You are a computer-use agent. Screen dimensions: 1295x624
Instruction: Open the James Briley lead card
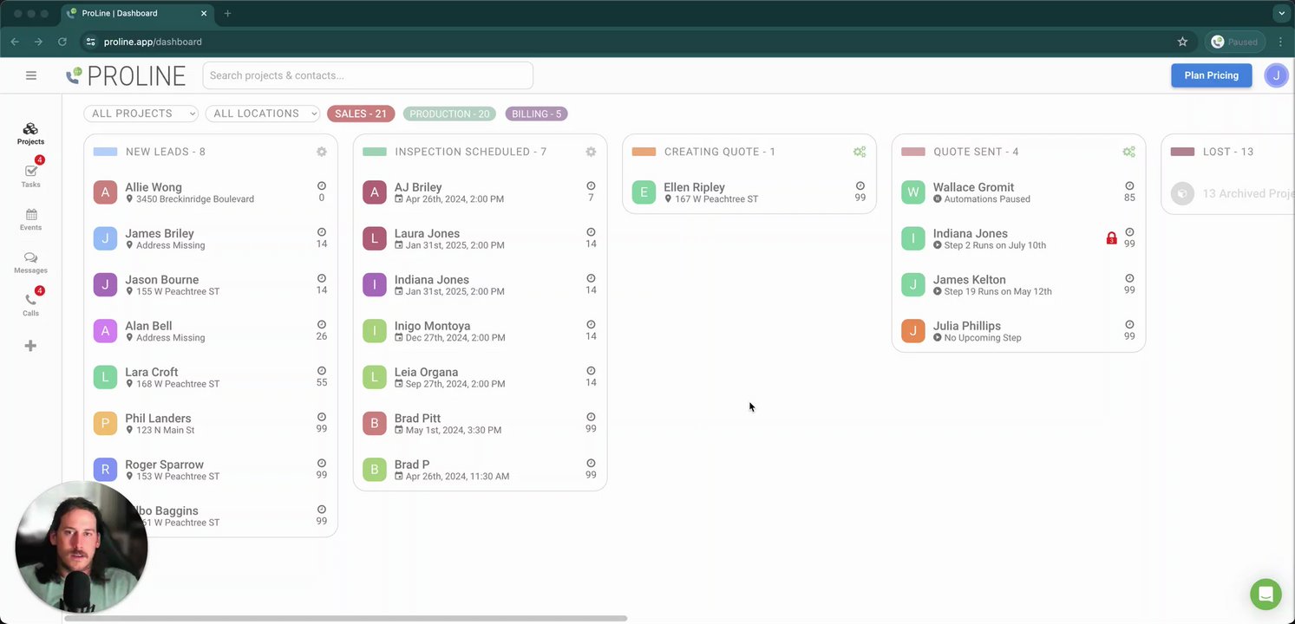(211, 238)
